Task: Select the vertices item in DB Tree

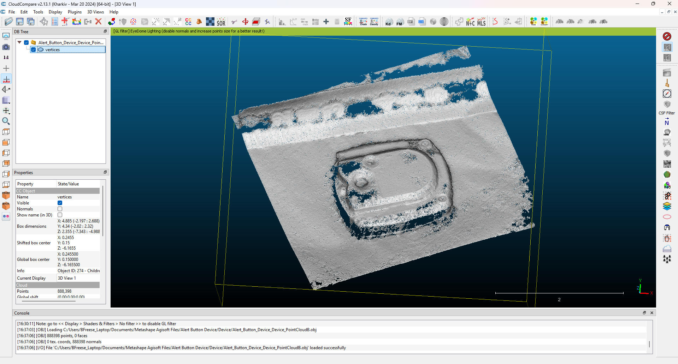Action: (x=53, y=50)
